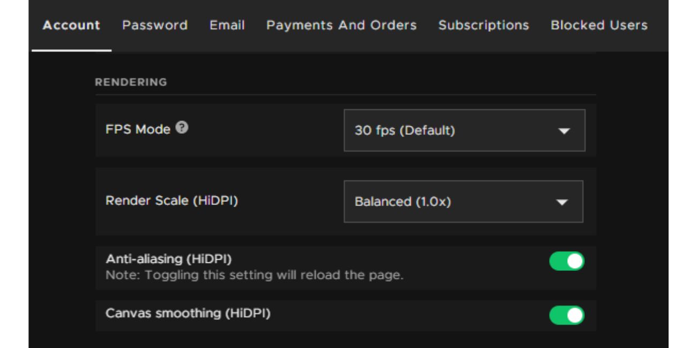Switch to the Password tab
The width and height of the screenshot is (697, 348).
point(154,25)
